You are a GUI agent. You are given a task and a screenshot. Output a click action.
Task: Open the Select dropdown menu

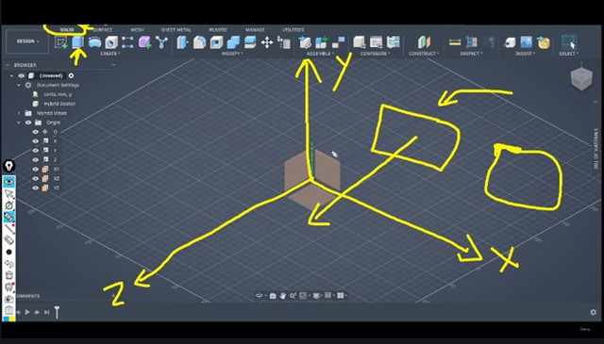(x=569, y=54)
